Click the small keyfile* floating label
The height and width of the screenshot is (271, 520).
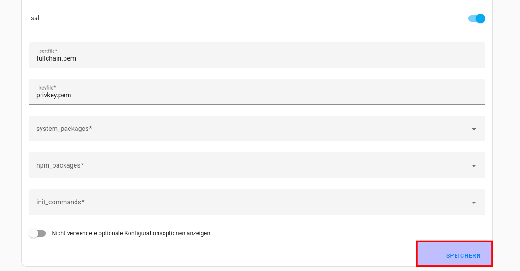[x=47, y=87]
